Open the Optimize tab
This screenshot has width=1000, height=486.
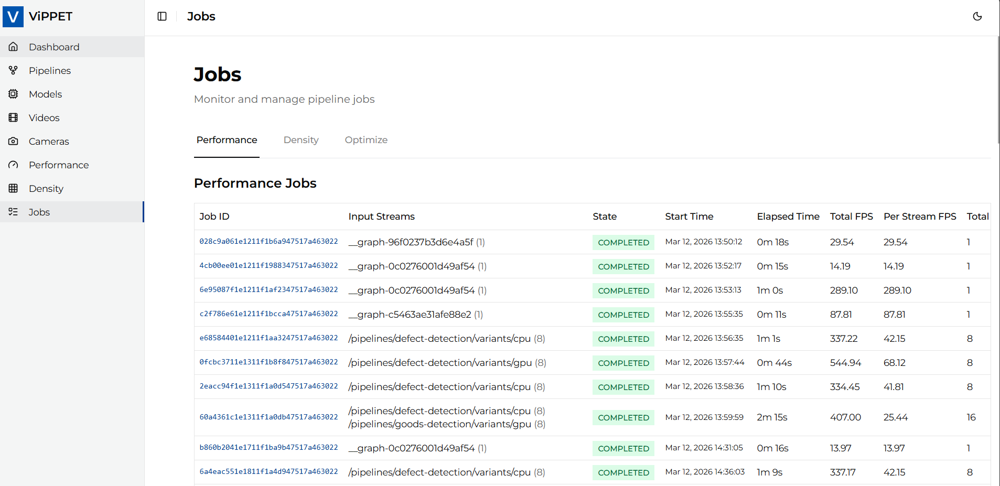pyautogui.click(x=365, y=140)
